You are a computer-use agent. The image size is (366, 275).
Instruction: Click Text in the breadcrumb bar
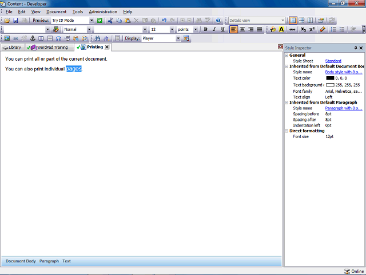click(66, 261)
